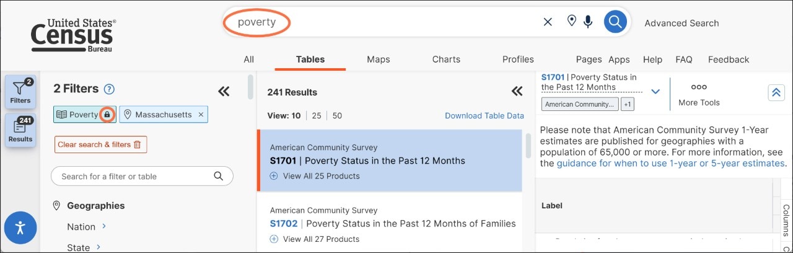Expand View All 25 Products
The image size is (793, 253).
[315, 176]
